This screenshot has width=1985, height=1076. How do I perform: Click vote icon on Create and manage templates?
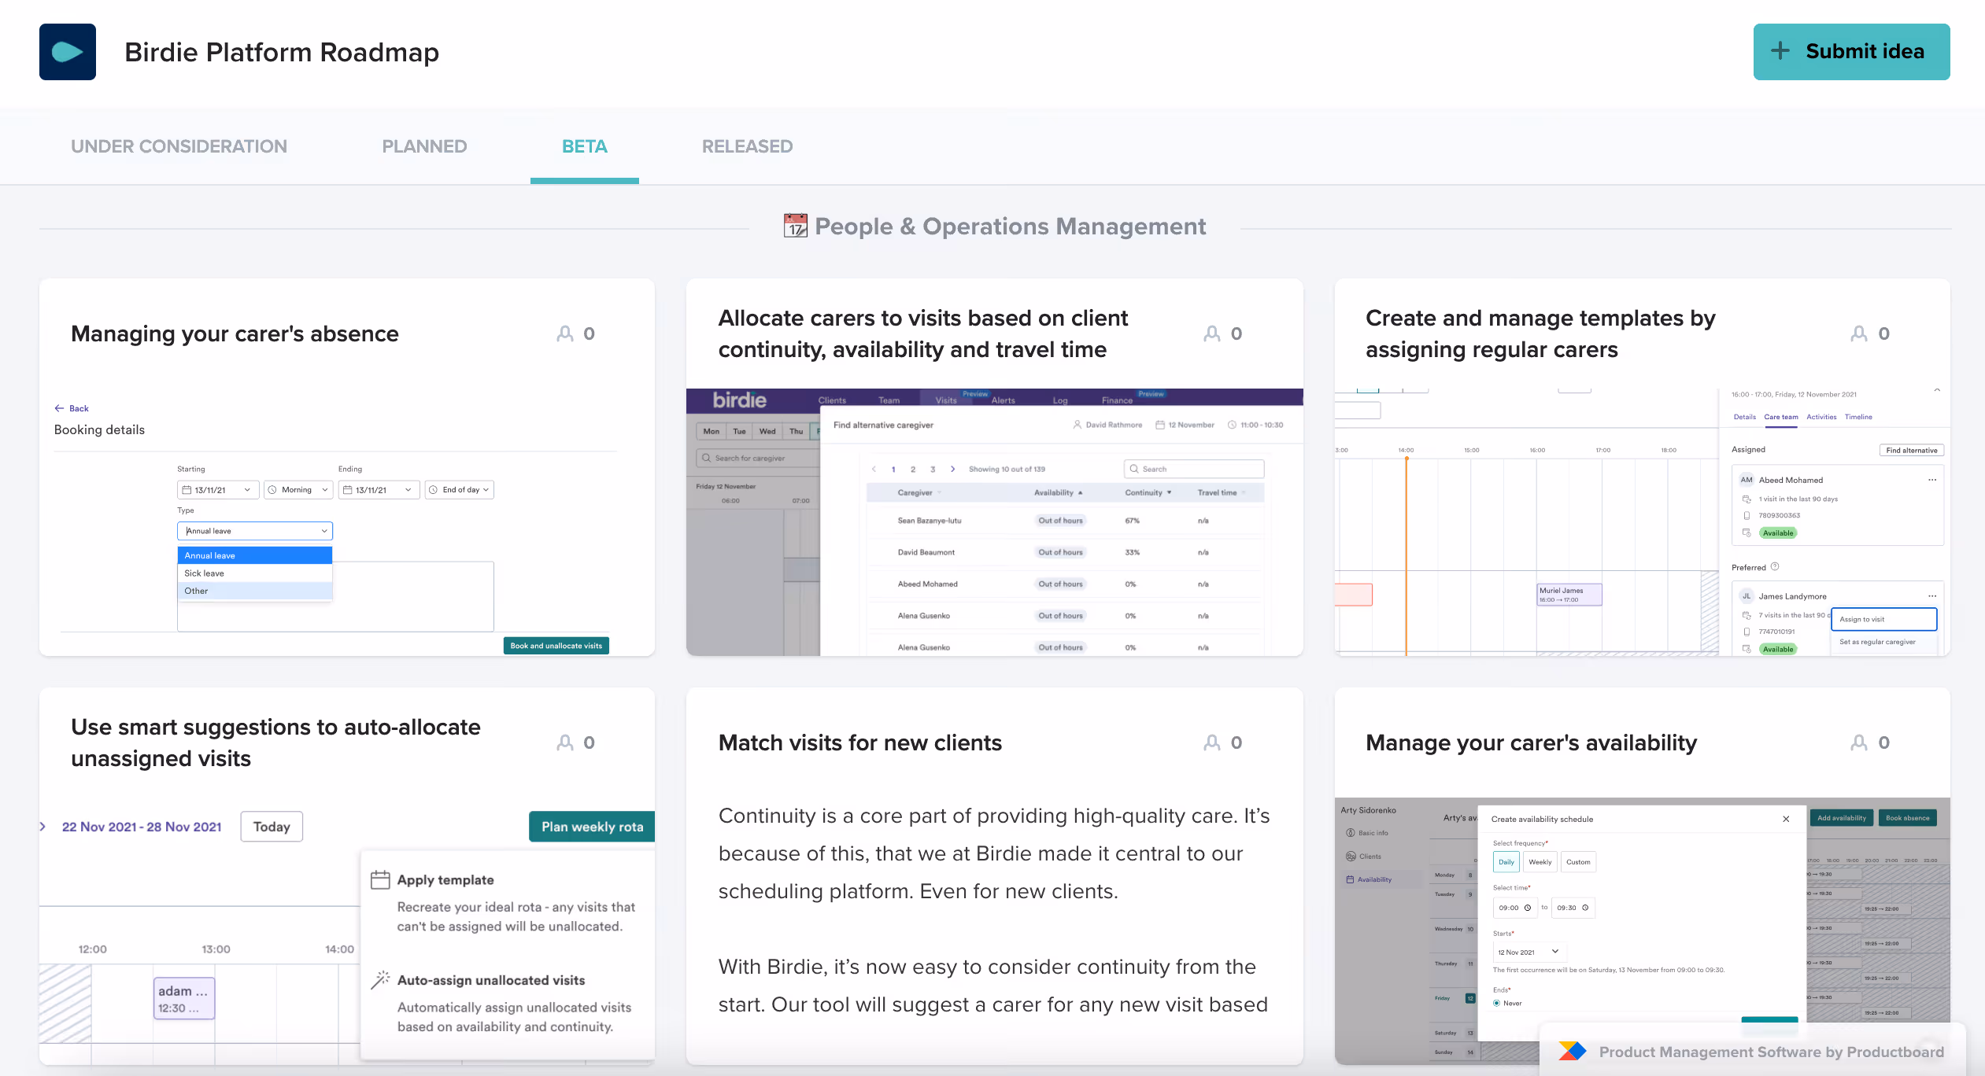[x=1859, y=333]
